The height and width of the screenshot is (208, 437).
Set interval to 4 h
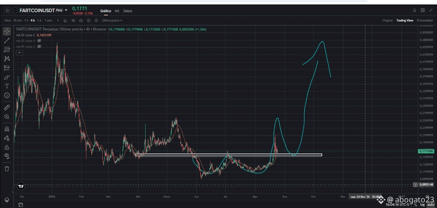[x=33, y=20]
